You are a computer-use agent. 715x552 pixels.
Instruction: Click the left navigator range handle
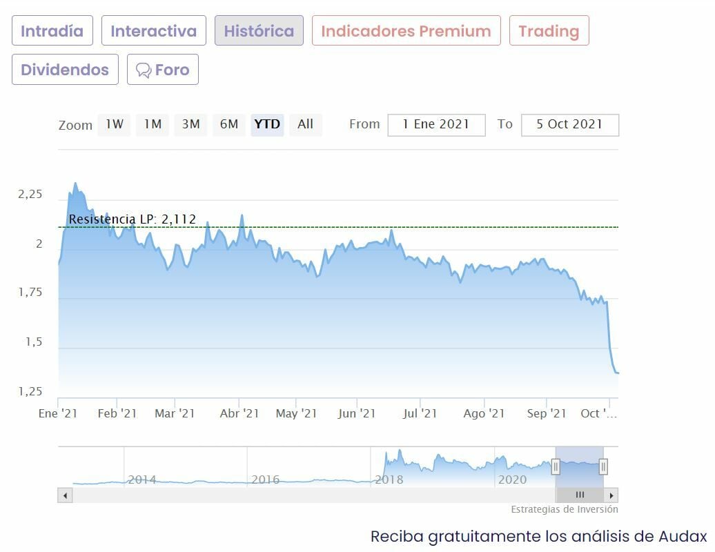point(556,467)
